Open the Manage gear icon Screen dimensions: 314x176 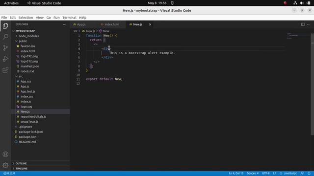(x=5, y=165)
